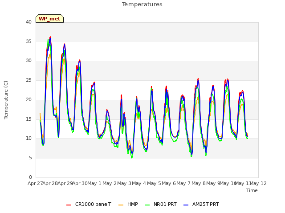Click the 15 y-axis tick label
285x213 pixels.
pyautogui.click(x=28, y=119)
